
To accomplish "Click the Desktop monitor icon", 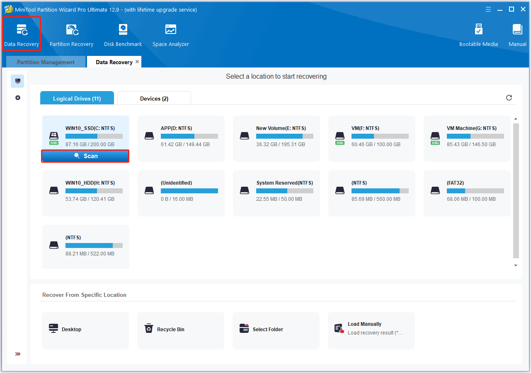I will click(53, 329).
